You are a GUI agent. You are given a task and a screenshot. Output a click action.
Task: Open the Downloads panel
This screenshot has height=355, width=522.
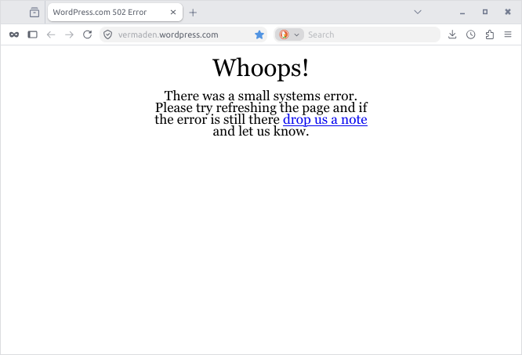452,34
